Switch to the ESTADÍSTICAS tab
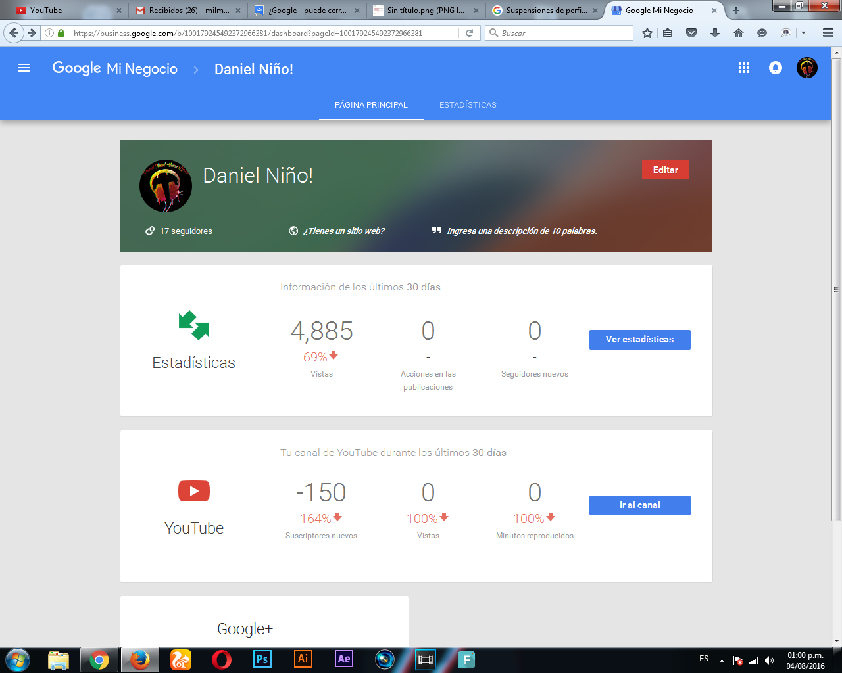 click(468, 104)
